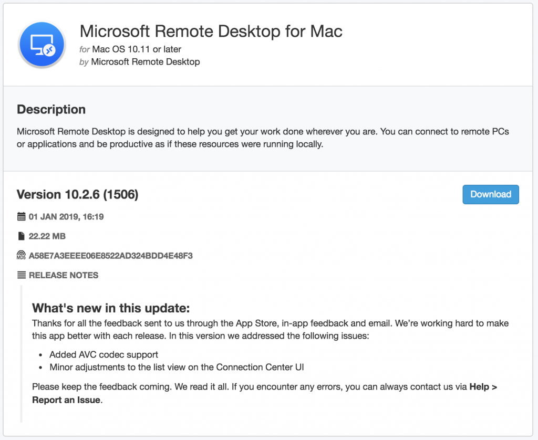The image size is (538, 440).
Task: Click the Microsoft Remote Desktop app icon
Action: point(42,44)
